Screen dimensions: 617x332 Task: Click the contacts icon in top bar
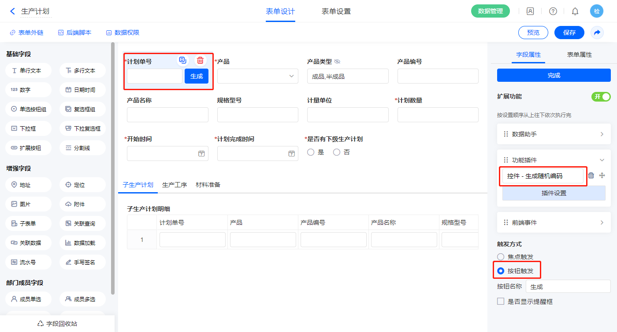coord(530,11)
